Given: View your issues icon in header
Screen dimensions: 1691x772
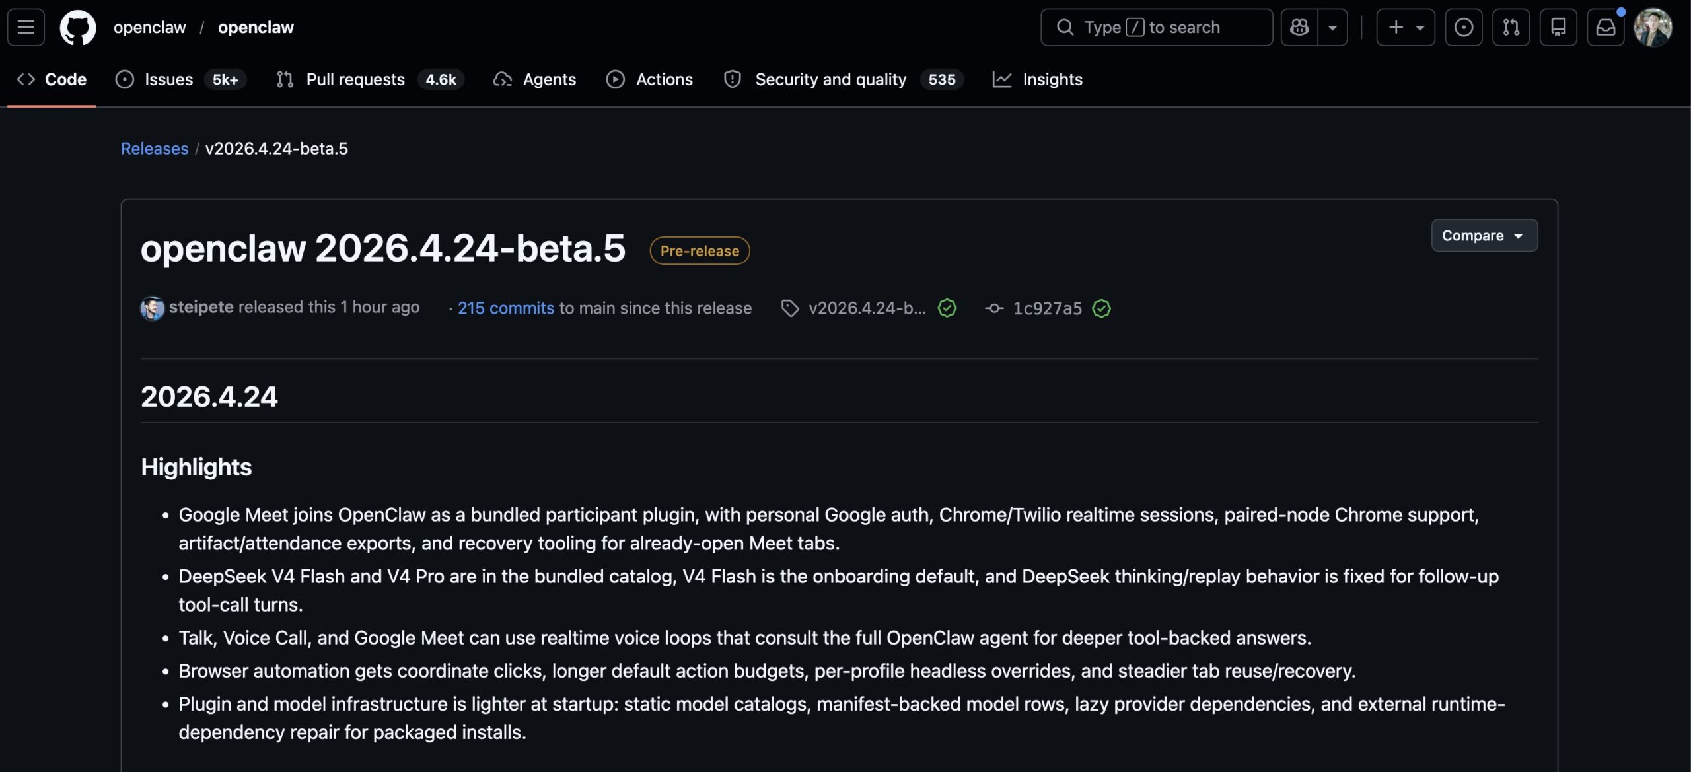Looking at the screenshot, I should pyautogui.click(x=1464, y=27).
